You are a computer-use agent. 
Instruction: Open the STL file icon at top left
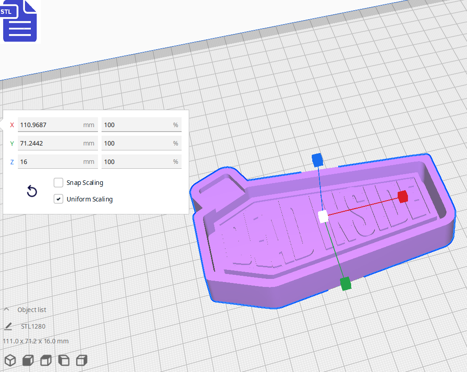20,21
